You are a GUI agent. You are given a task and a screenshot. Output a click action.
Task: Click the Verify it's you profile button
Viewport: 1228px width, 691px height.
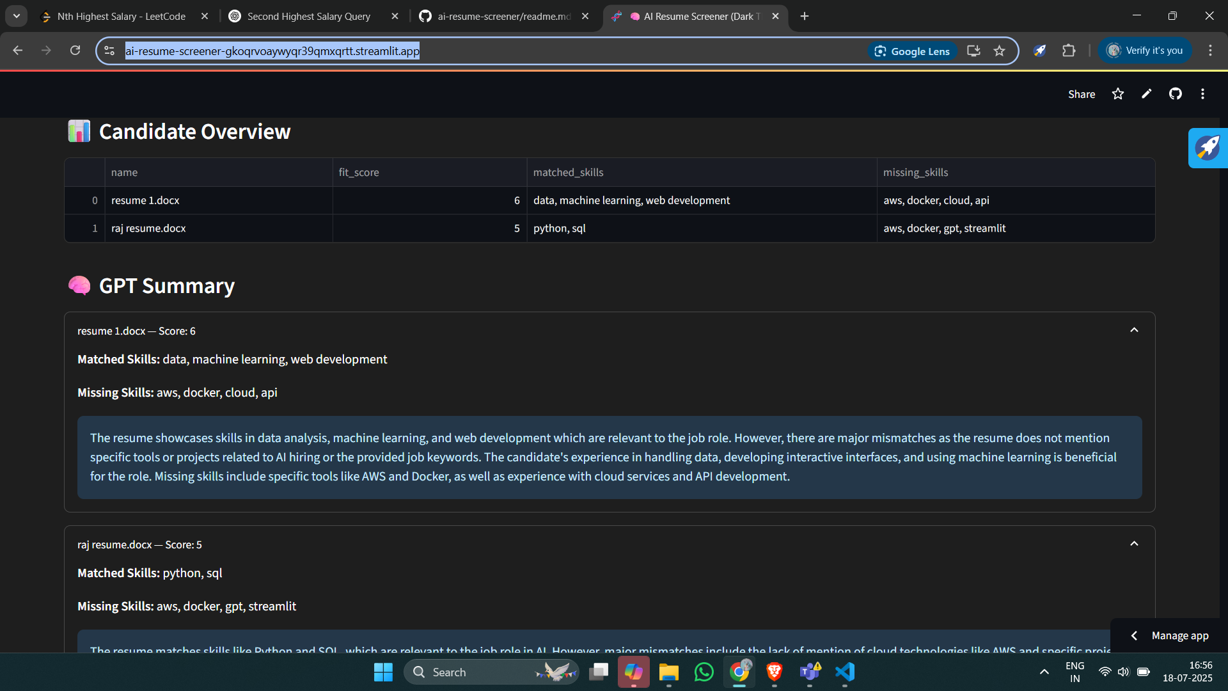(x=1145, y=51)
